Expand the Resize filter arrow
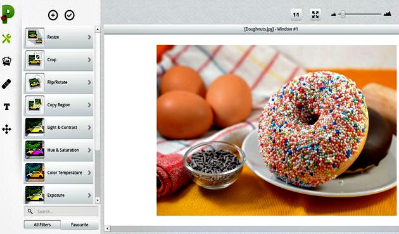Screen dimensions: 399x234 [89, 37]
